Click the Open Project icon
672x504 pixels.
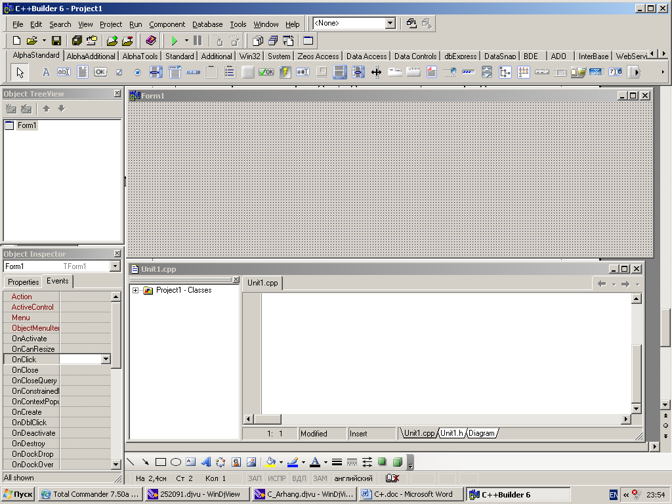coord(92,41)
